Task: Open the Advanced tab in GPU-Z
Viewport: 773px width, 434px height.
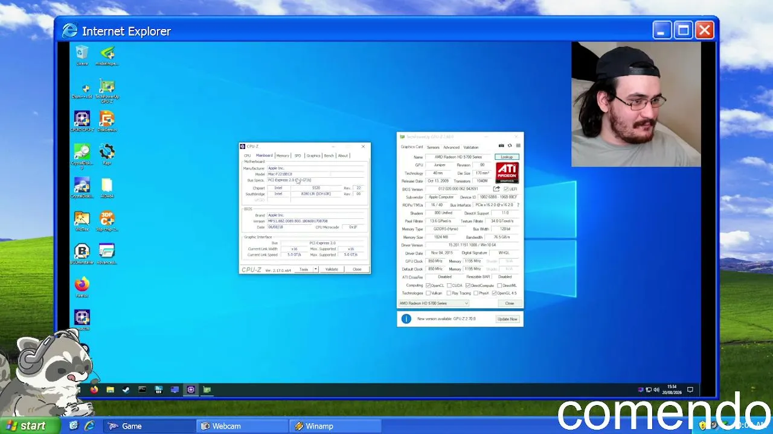Action: tap(451, 147)
